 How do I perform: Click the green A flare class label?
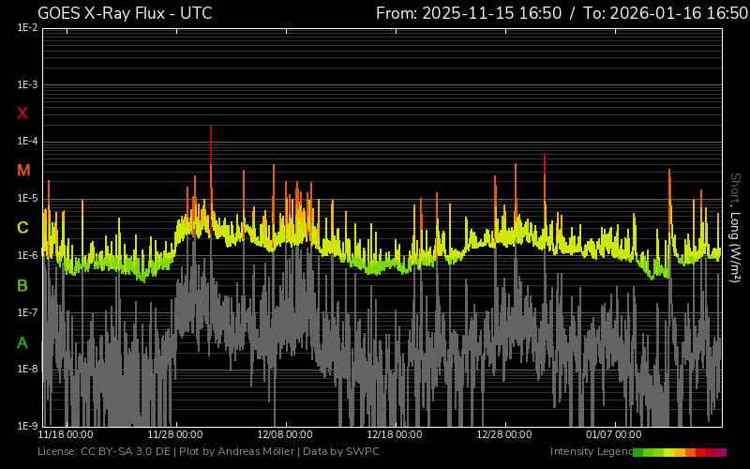tap(22, 343)
